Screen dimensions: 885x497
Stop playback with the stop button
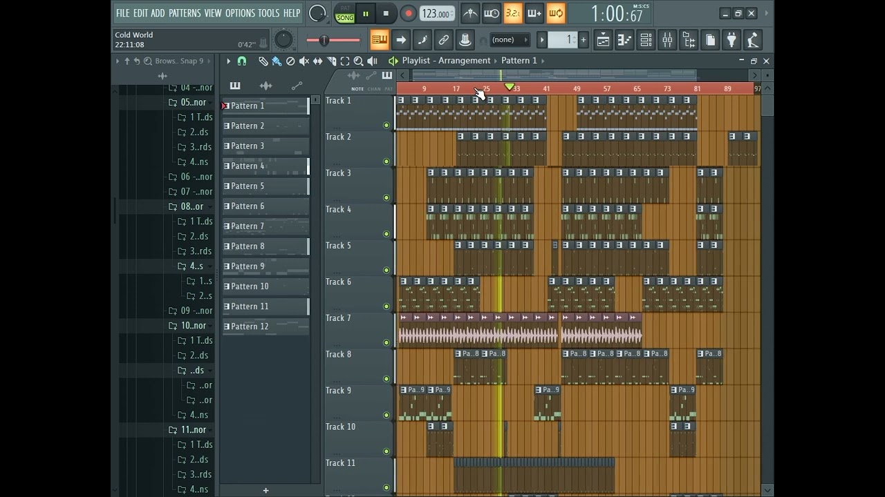(x=386, y=13)
